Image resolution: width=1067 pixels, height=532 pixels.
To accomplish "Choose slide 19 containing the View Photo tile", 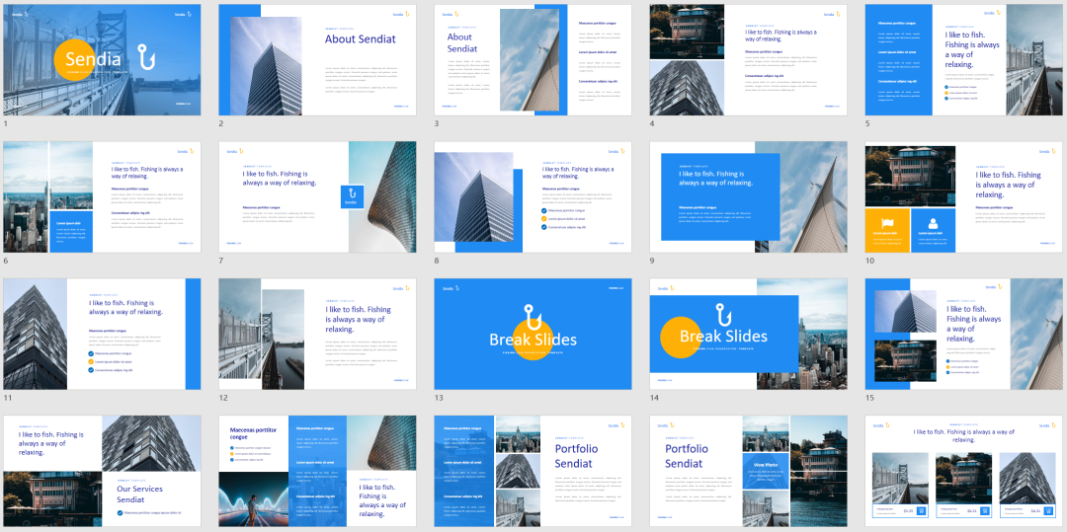I will (x=749, y=471).
